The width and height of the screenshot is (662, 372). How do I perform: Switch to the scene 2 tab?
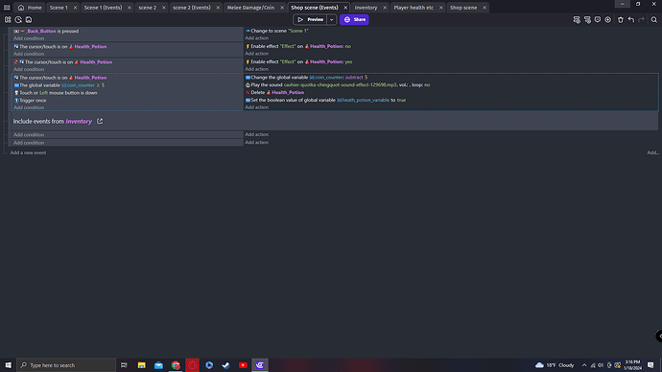(148, 8)
